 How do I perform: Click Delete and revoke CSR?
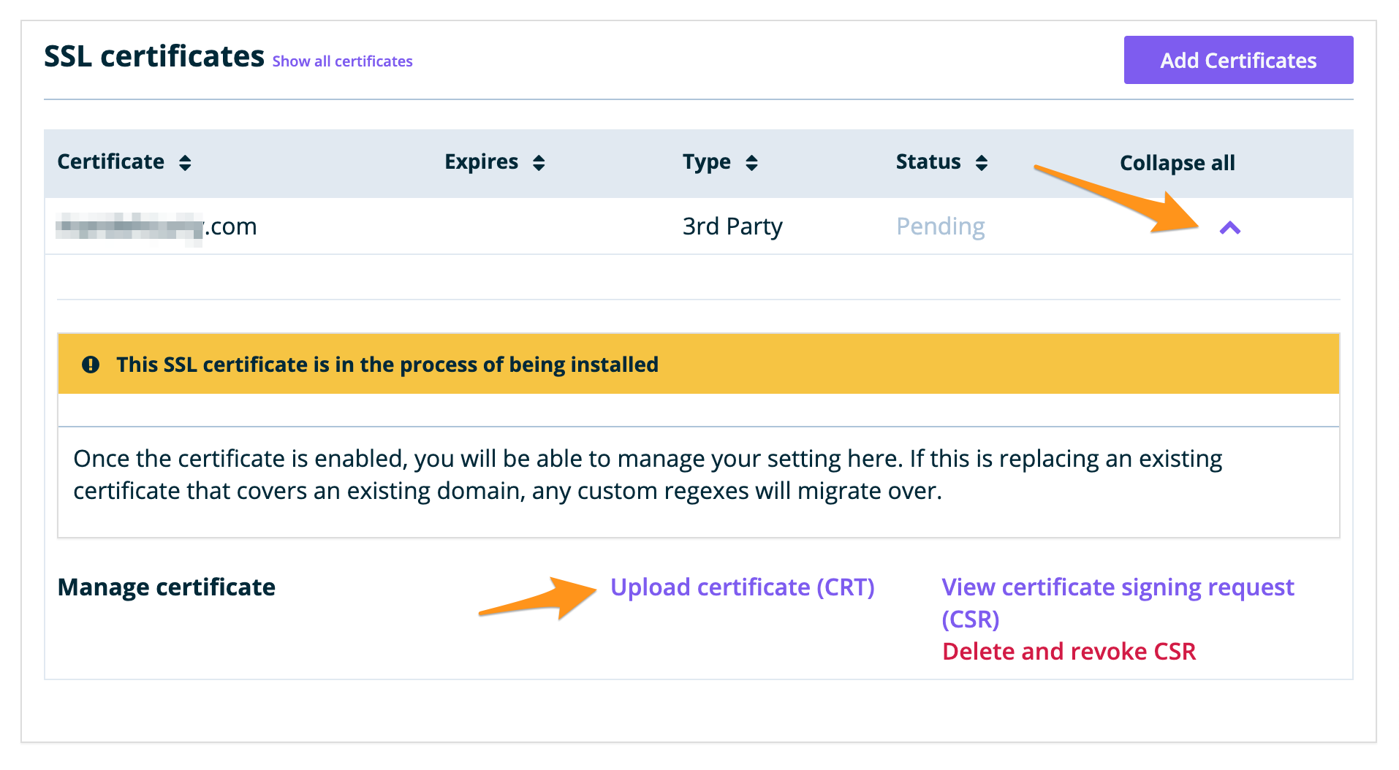[x=1069, y=651]
